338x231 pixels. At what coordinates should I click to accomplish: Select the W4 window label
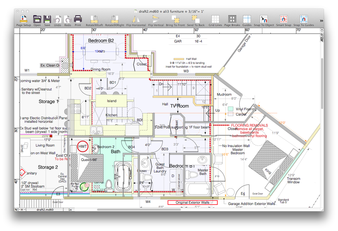pyautogui.click(x=148, y=202)
